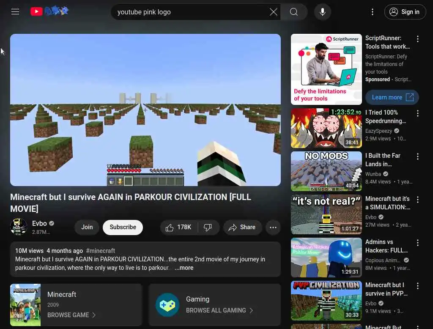Open 'Minecraft but it's a SIMULATION' title
Image resolution: width=433 pixels, height=329 pixels.
click(388, 203)
